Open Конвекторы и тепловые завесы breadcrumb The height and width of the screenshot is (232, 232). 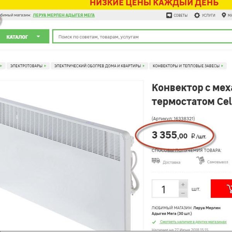pyautogui.click(x=186, y=66)
